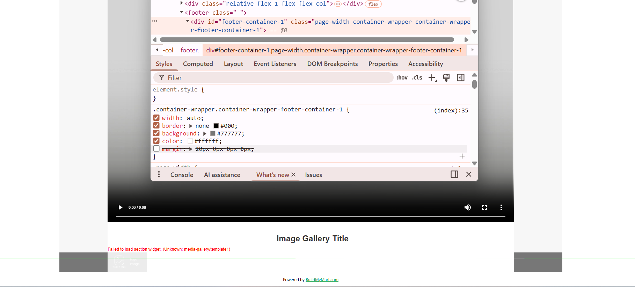Uncheck the border property checkbox
Viewport: 635px width, 287px height.
click(x=156, y=125)
